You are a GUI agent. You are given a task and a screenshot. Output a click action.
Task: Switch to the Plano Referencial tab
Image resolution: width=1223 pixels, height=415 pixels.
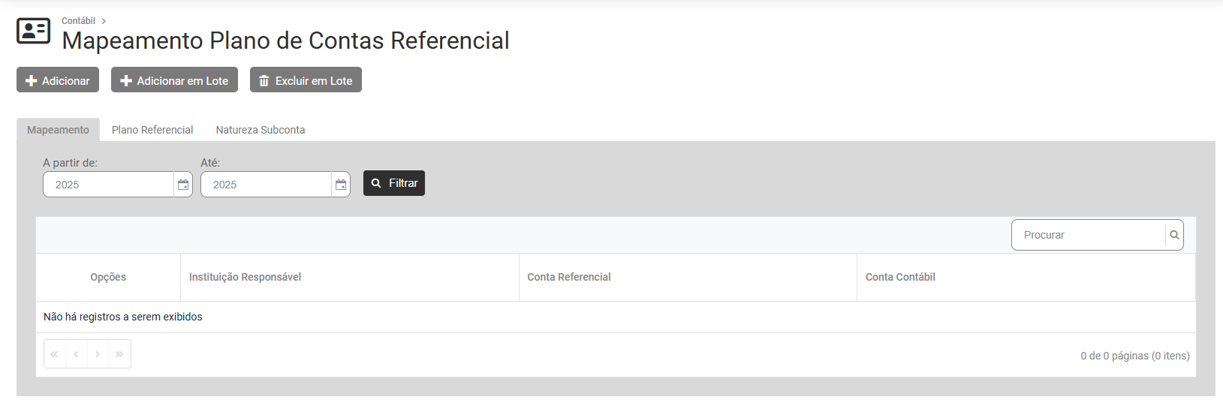click(152, 130)
